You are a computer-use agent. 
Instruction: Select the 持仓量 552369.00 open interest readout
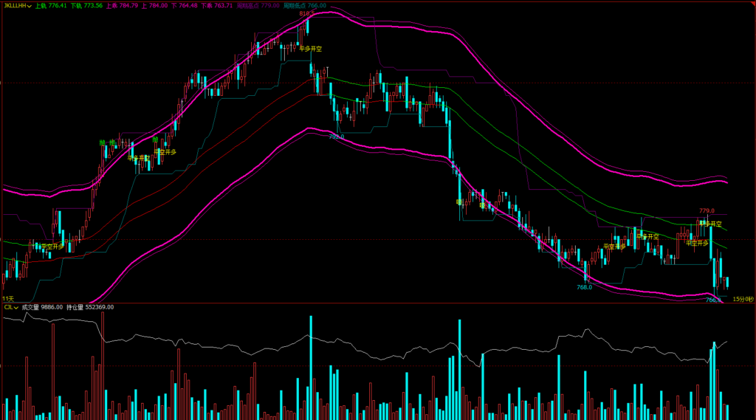pos(92,307)
